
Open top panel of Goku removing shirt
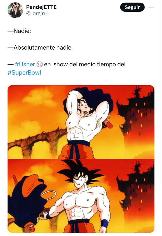point(81,122)
